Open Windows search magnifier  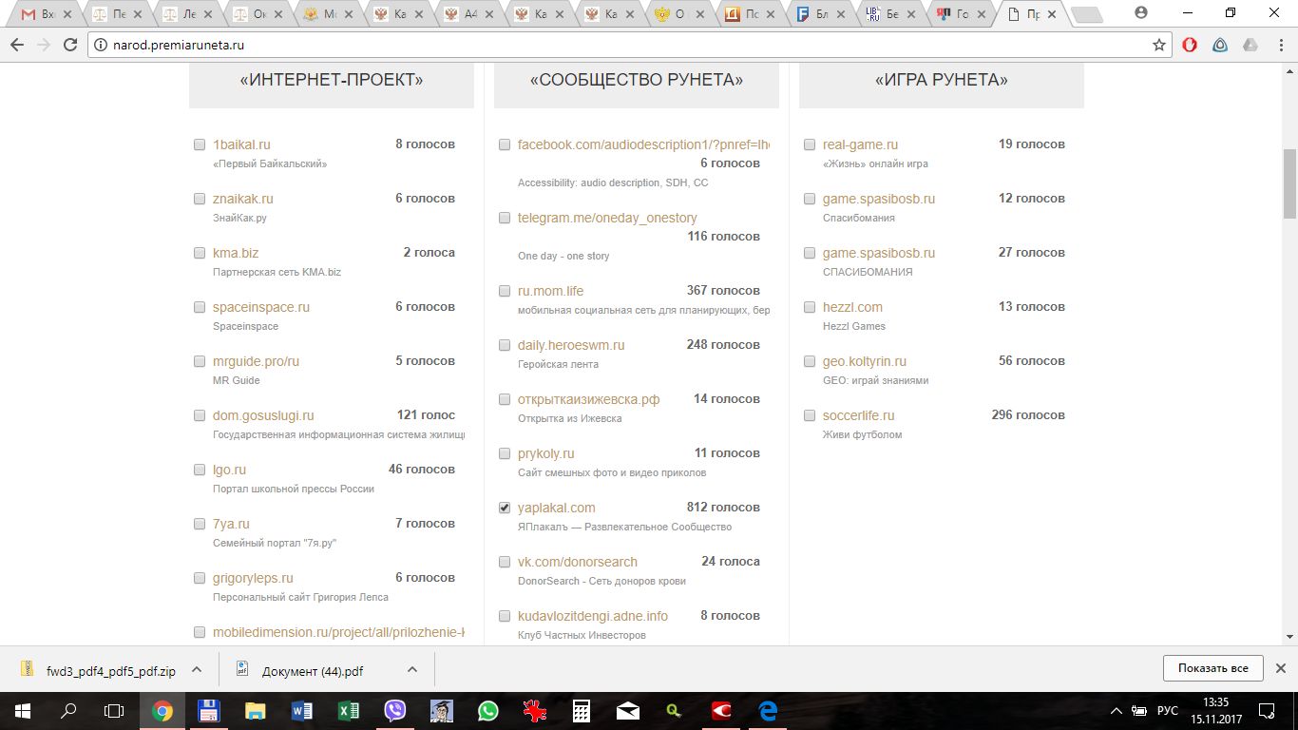pyautogui.click(x=68, y=711)
